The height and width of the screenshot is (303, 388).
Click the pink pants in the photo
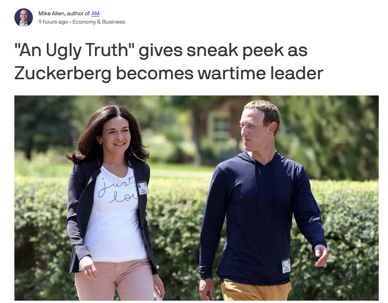click(x=115, y=280)
